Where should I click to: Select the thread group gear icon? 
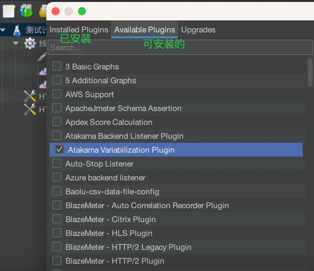tap(30, 43)
